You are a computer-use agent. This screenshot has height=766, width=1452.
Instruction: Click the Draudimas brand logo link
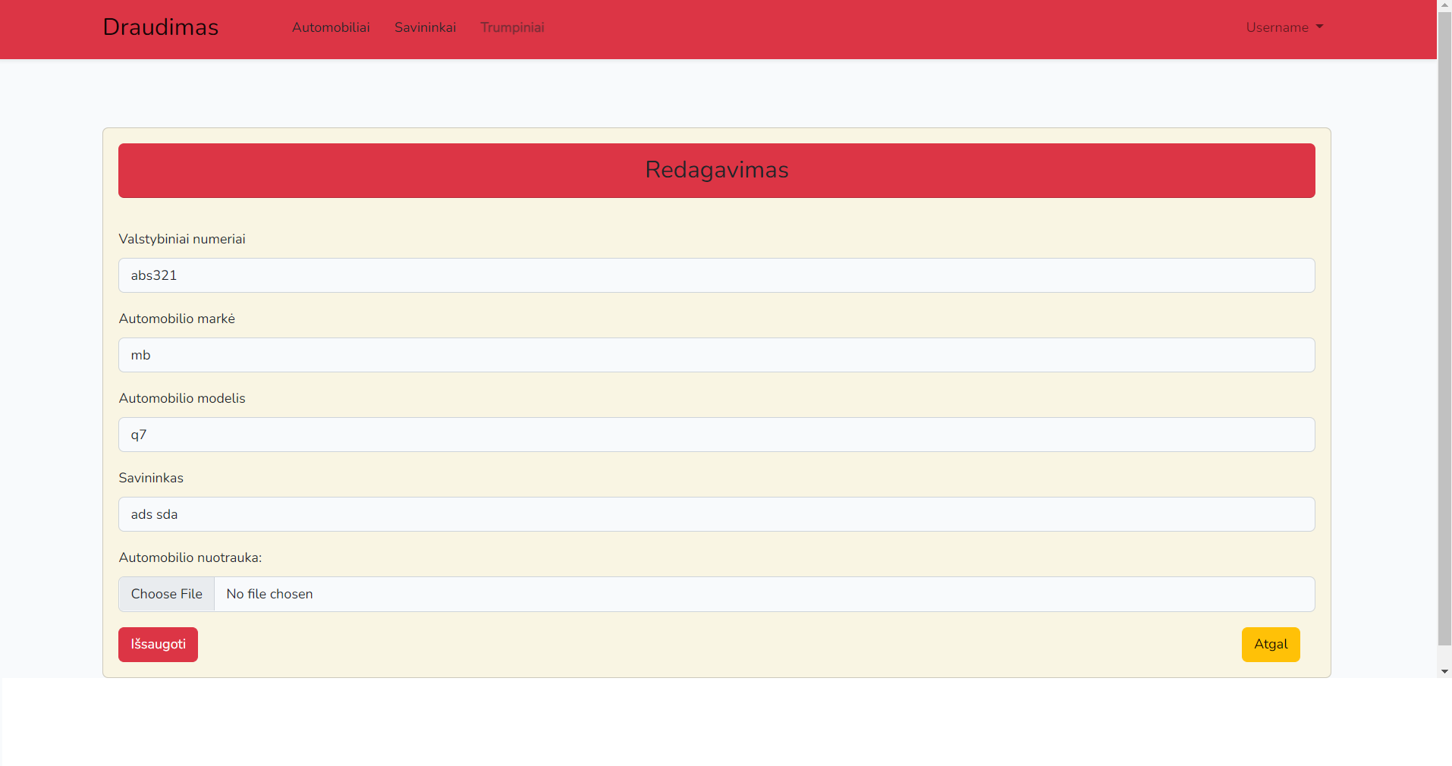pos(160,27)
